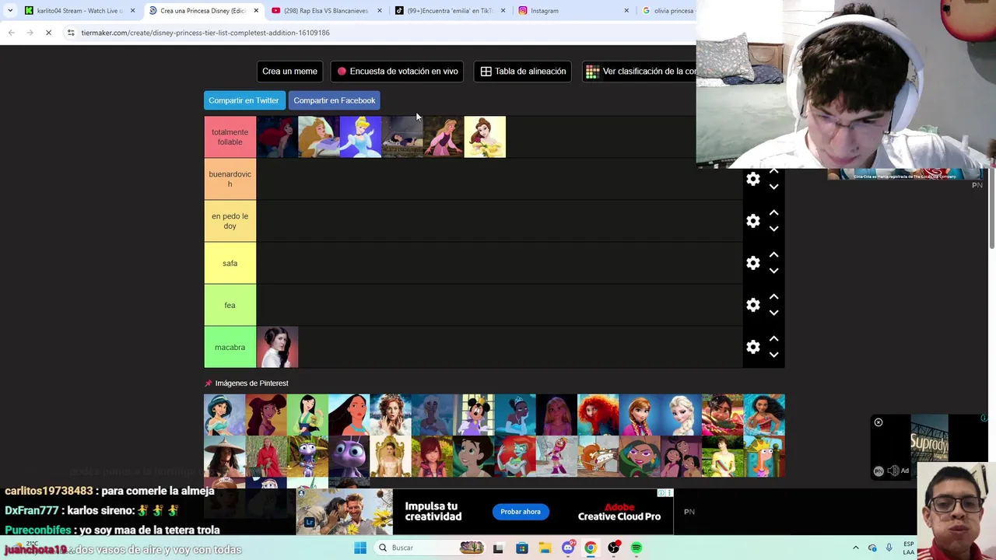Pick Moana image from image pool
The image size is (996, 560).
(764, 415)
